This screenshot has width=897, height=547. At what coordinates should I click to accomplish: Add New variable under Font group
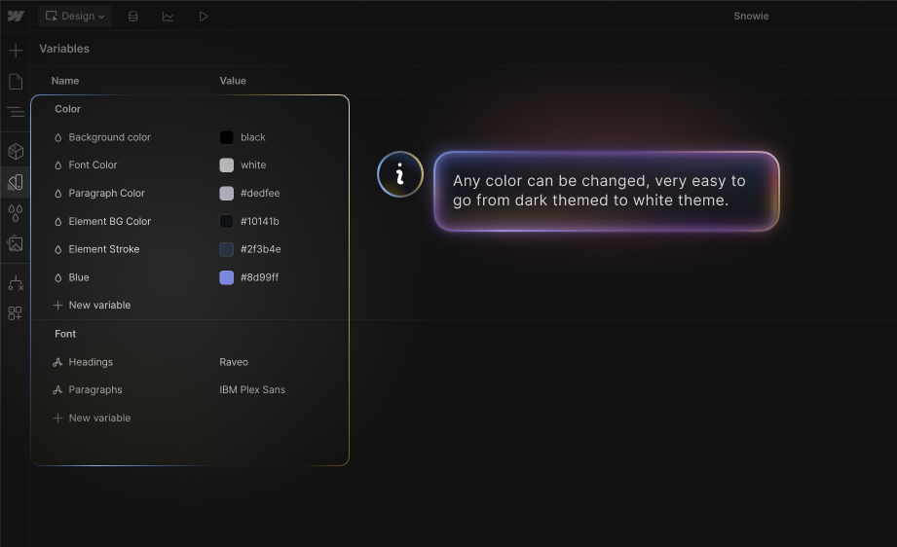93,418
